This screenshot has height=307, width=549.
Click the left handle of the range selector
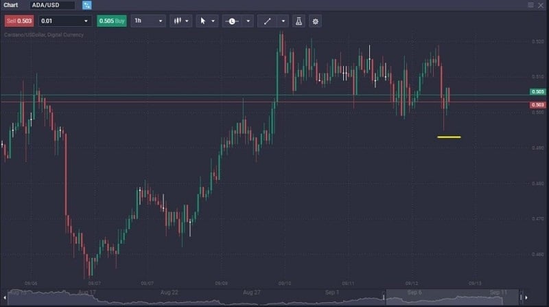pos(384,297)
